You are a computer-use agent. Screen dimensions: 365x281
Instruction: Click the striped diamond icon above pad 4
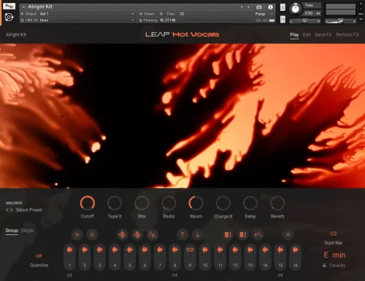point(122,234)
